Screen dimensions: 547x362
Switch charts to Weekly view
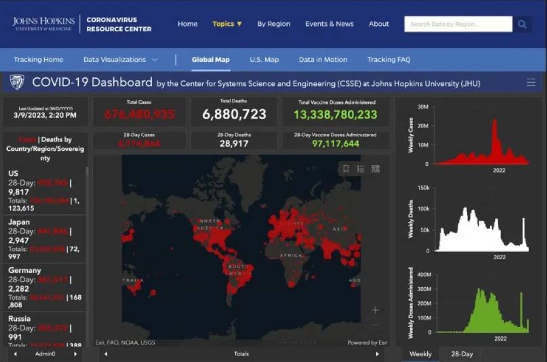click(420, 354)
